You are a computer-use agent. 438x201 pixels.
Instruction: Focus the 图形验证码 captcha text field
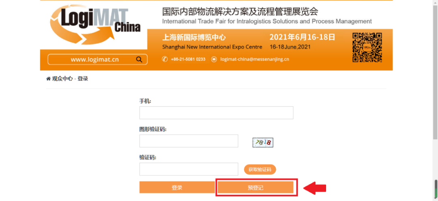coord(189,141)
